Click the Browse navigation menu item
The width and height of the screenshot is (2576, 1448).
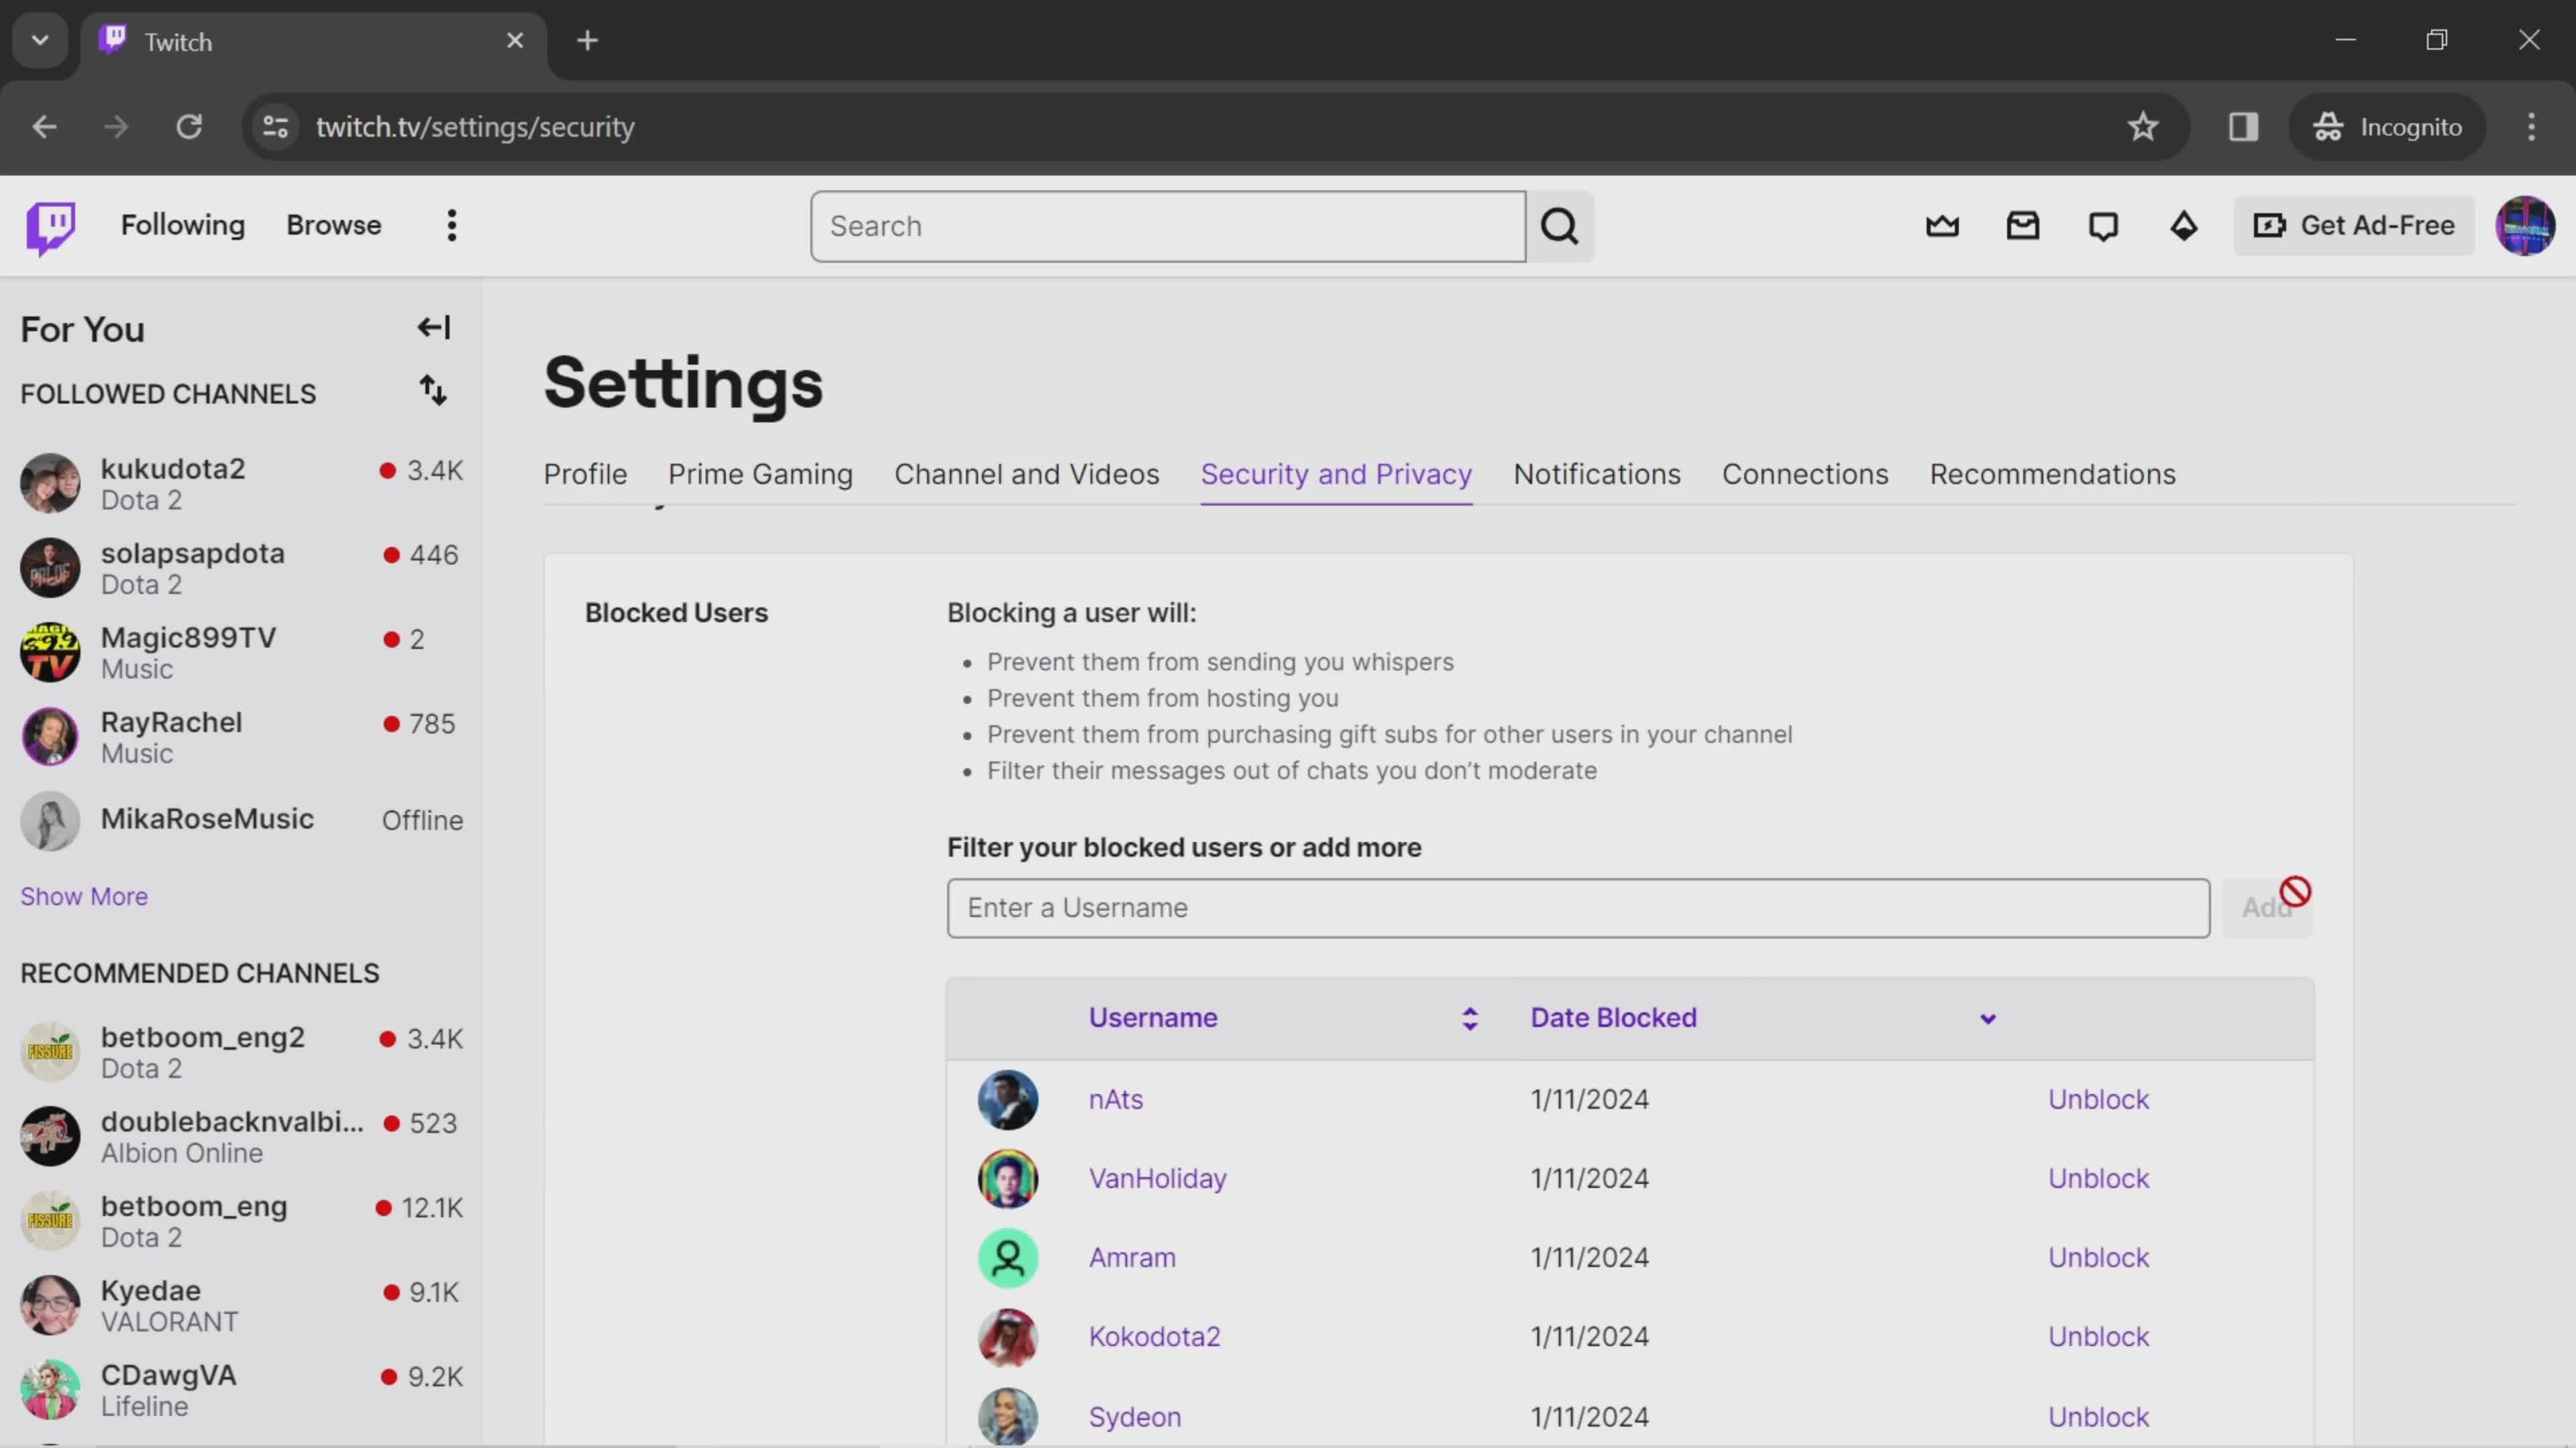(334, 225)
